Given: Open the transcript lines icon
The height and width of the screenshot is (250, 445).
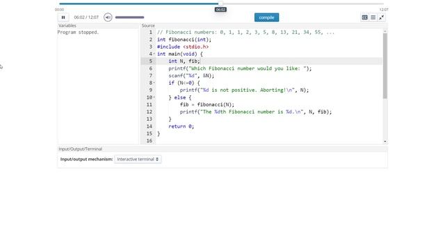Looking at the screenshot, I should coord(373,17).
